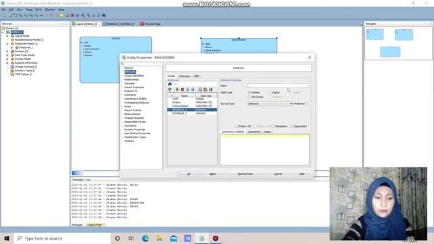434x244 pixels.
Task: Close the Entity Properties dialog with X
Action: [309, 57]
